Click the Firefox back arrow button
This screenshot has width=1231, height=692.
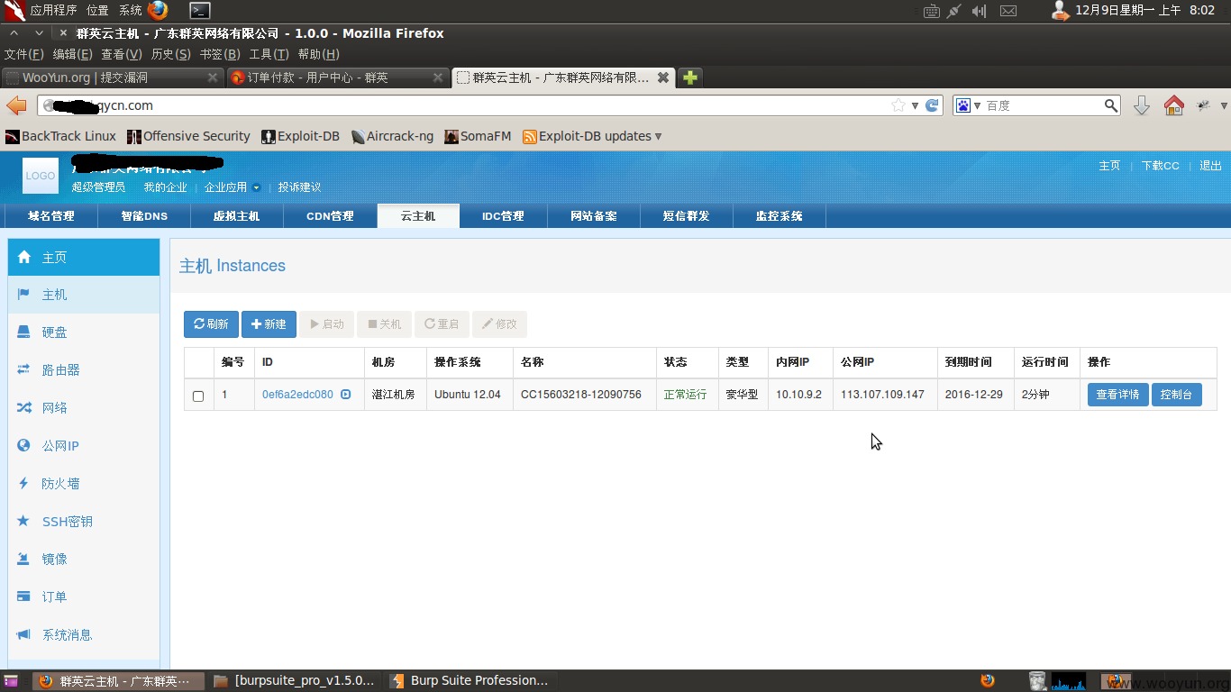click(x=16, y=105)
